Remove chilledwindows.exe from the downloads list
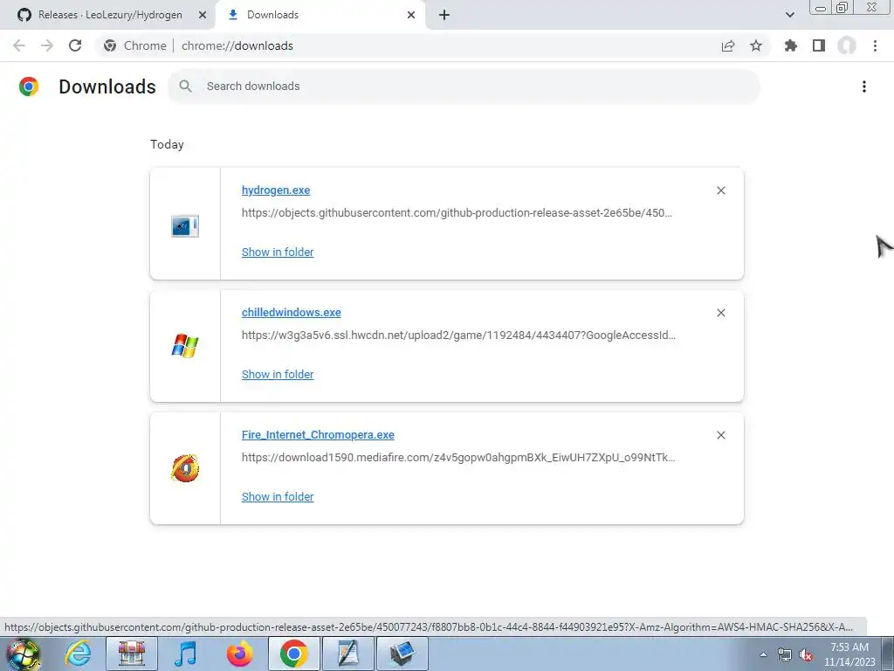 [x=720, y=313]
